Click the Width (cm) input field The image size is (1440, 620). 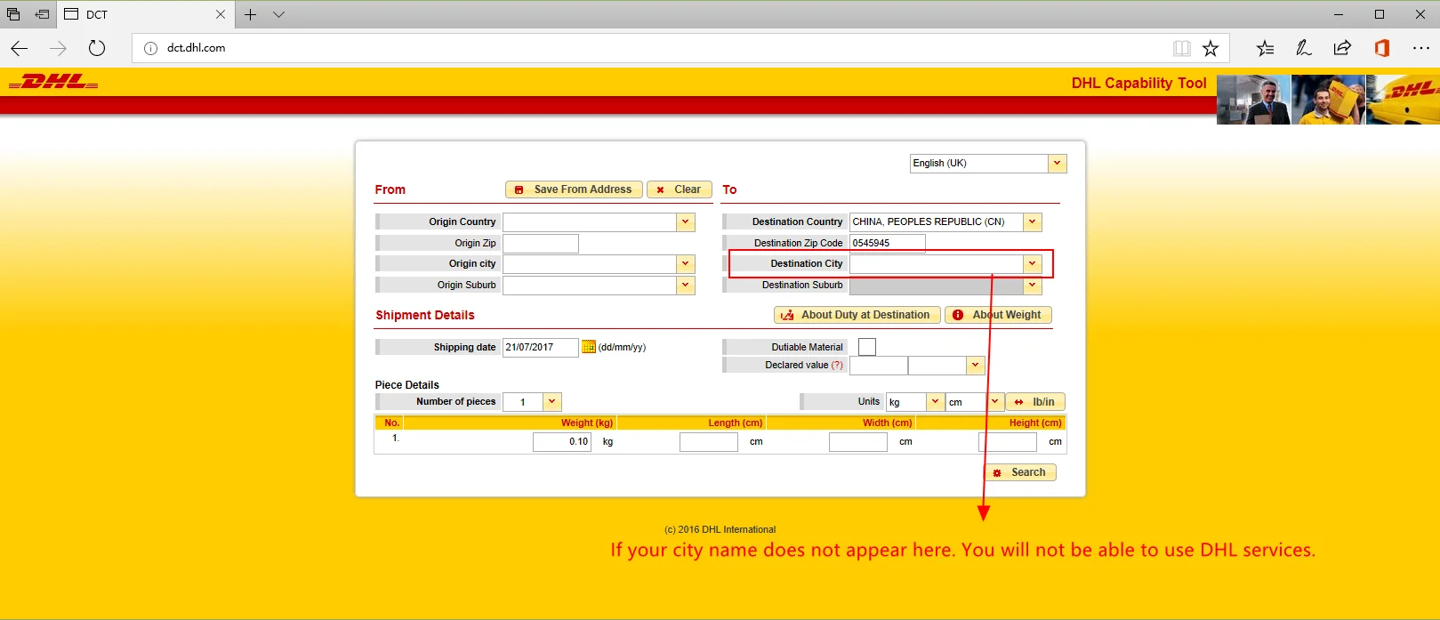point(858,442)
